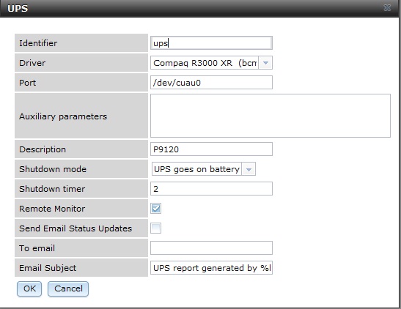Cancel the UPS configuration dialog

[x=68, y=288]
